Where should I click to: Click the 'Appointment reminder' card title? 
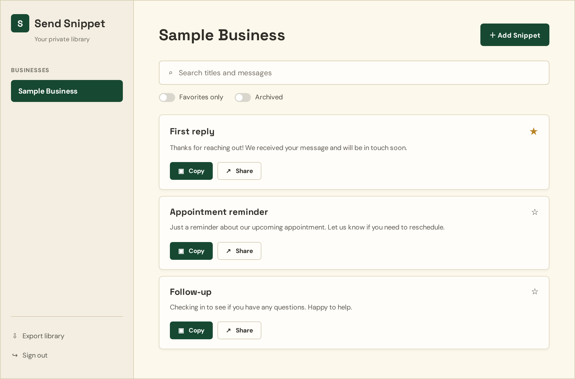219,212
